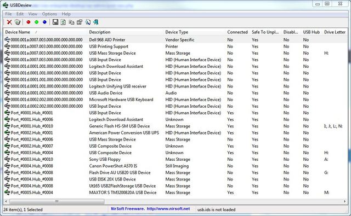Click USB icon of Logitech Unifying USB receiver row

tap(7, 86)
